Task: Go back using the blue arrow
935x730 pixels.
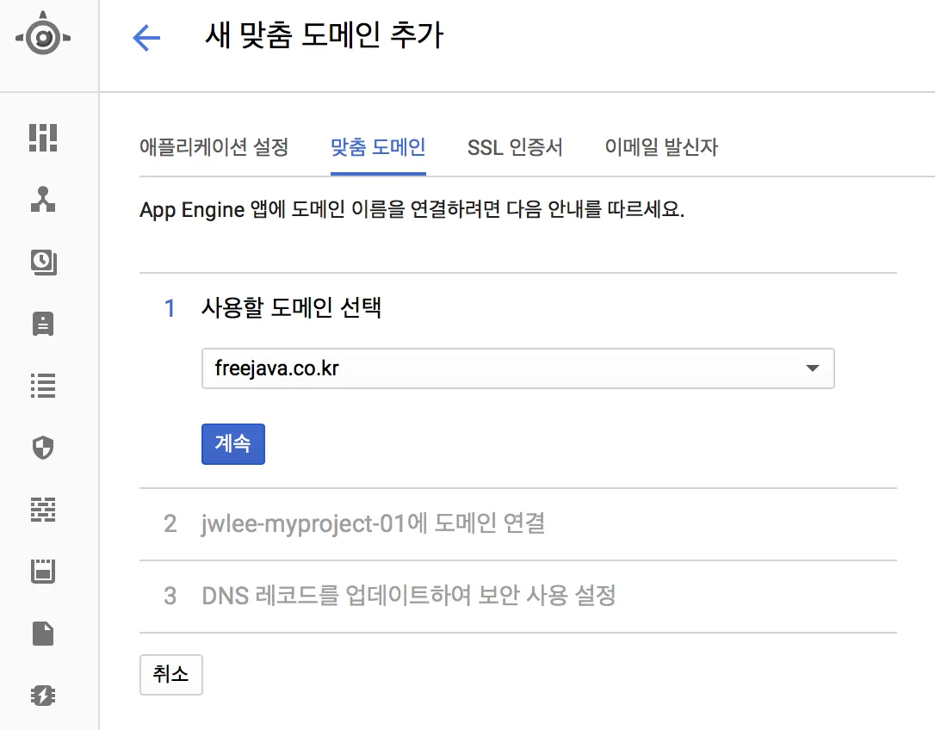Action: (146, 38)
